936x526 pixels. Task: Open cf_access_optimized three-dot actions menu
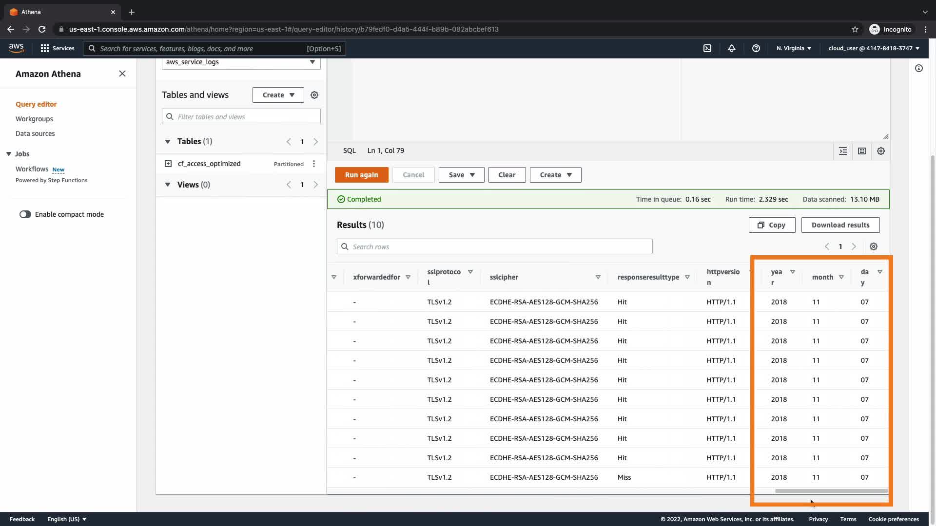[314, 164]
